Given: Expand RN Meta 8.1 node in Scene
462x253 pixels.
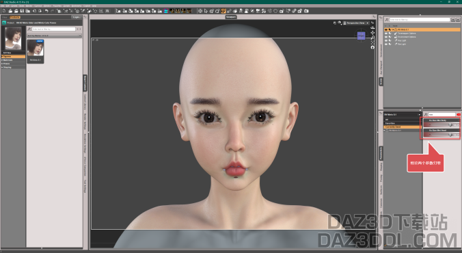Looking at the screenshot, I should 393,30.
